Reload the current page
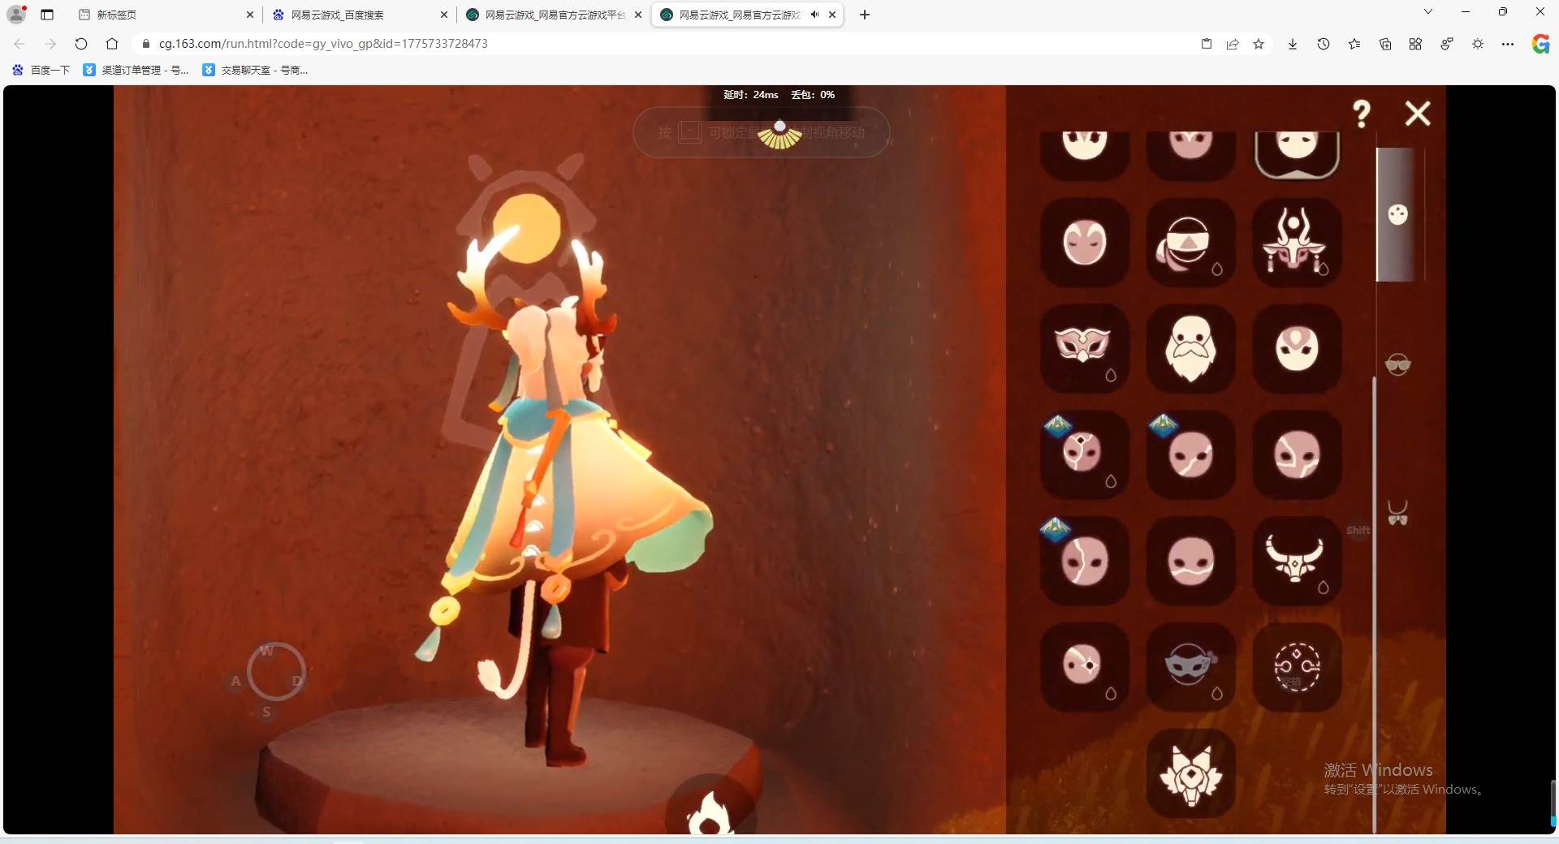The image size is (1559, 844). [x=81, y=44]
